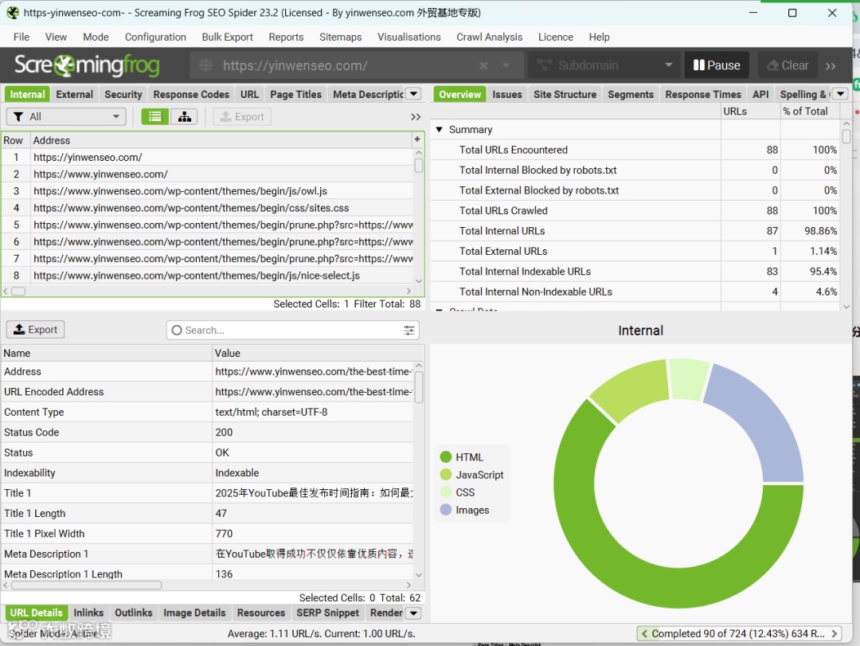Open the Visualisations menu
The image size is (860, 646).
(408, 37)
